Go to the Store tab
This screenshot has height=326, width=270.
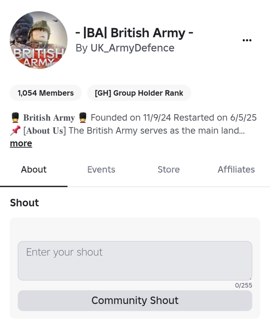[x=169, y=170]
